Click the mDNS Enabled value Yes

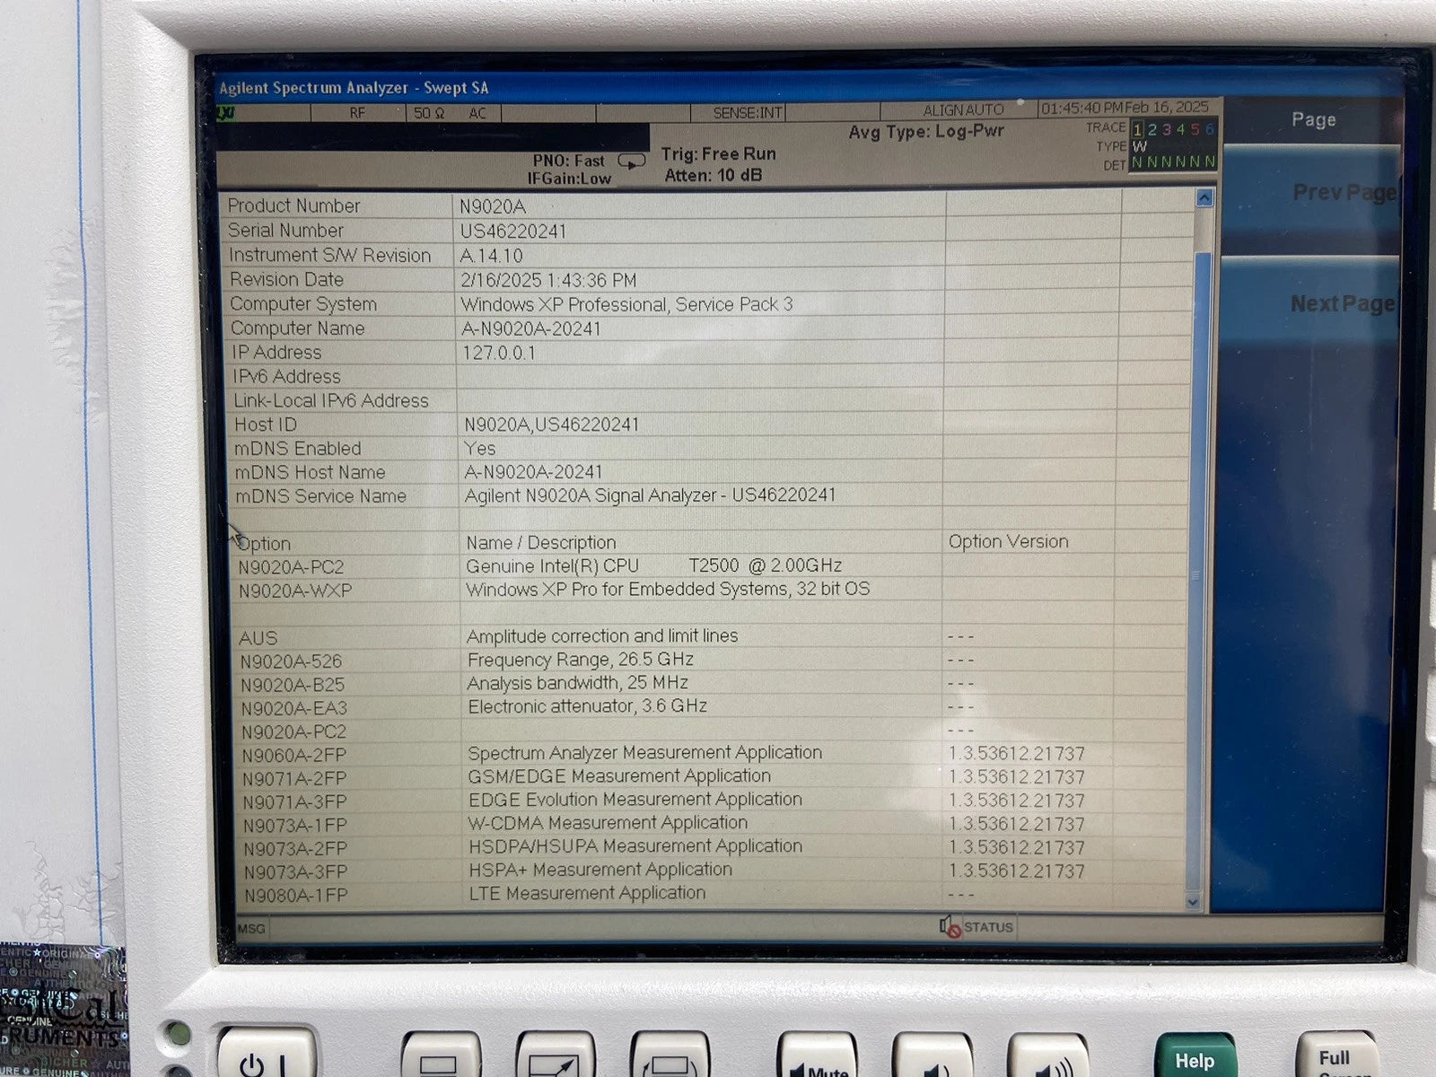[x=479, y=448]
